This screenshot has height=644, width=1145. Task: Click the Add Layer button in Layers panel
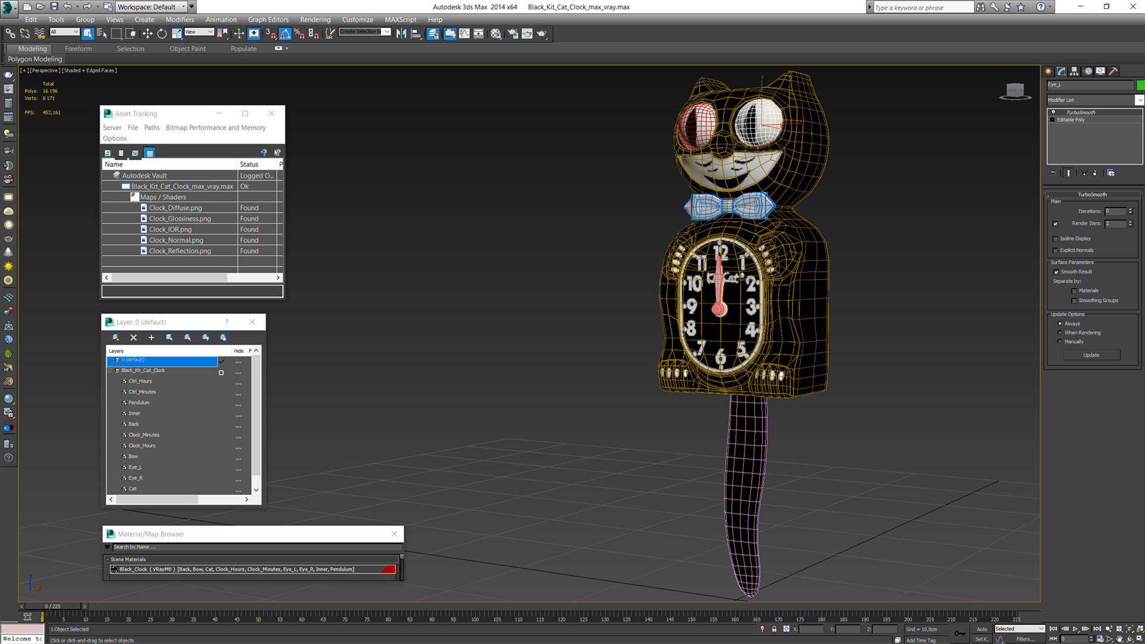click(x=151, y=338)
